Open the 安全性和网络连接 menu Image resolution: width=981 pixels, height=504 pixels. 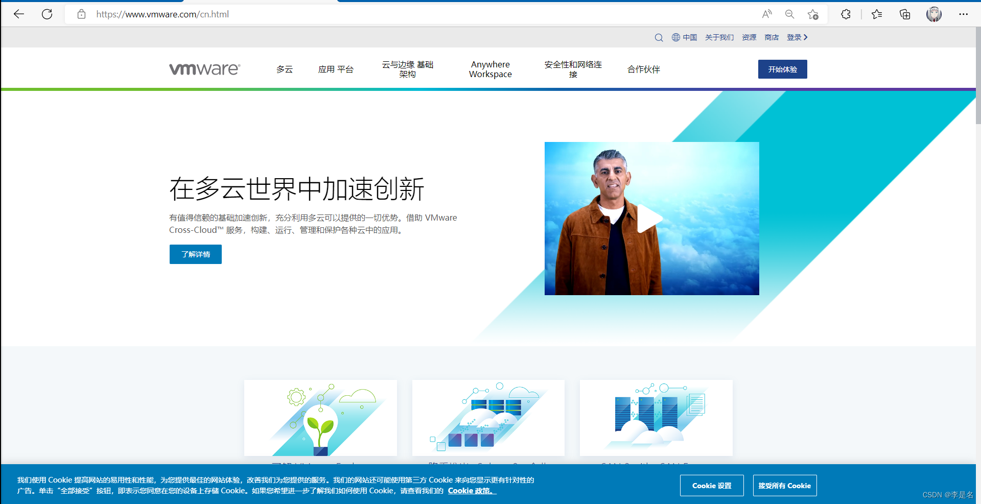(x=573, y=69)
